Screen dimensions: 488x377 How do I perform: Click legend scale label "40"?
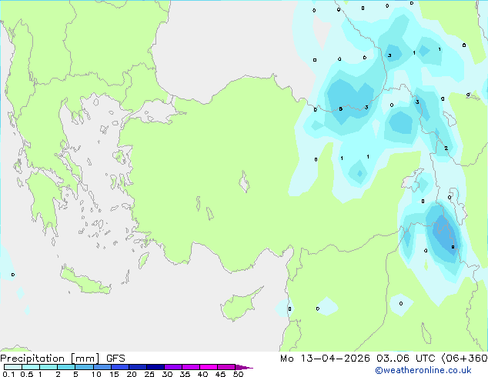203,374
